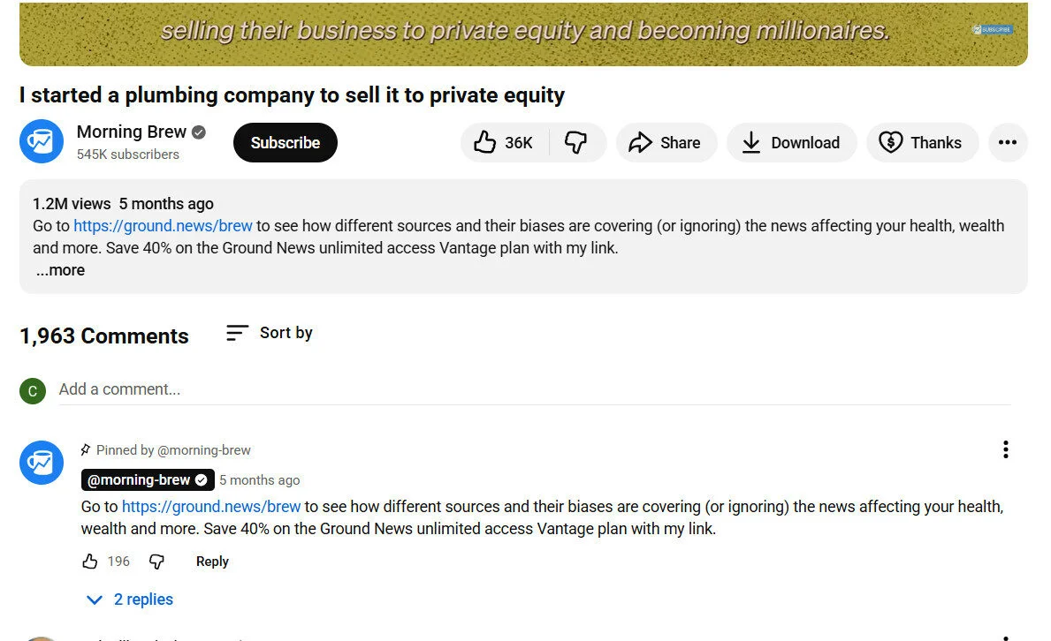Screen dimensions: 1051x641
Task: Dislike the pinned comment
Action: (156, 562)
